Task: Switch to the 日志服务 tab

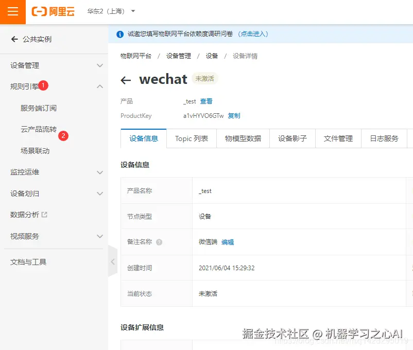Action: pos(384,138)
